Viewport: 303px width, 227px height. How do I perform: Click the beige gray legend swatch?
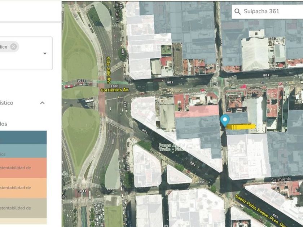tap(23, 208)
